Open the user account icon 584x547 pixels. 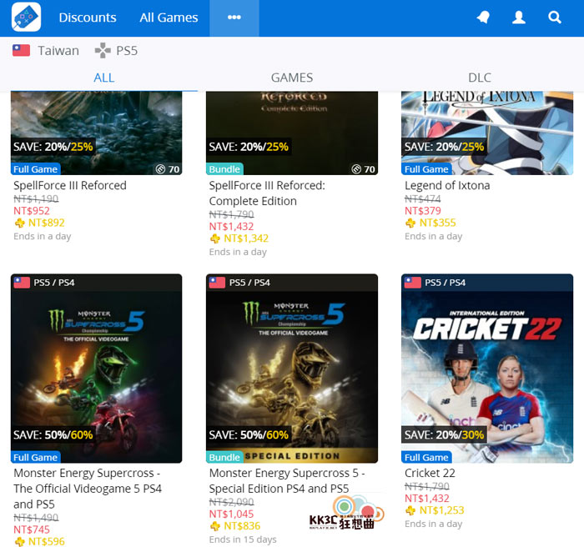[x=518, y=18]
